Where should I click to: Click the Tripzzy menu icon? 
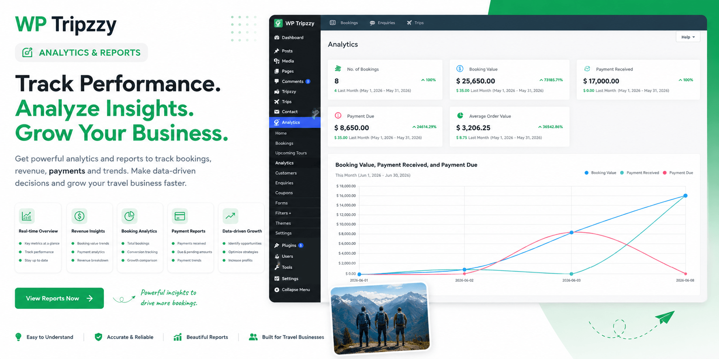click(x=277, y=91)
